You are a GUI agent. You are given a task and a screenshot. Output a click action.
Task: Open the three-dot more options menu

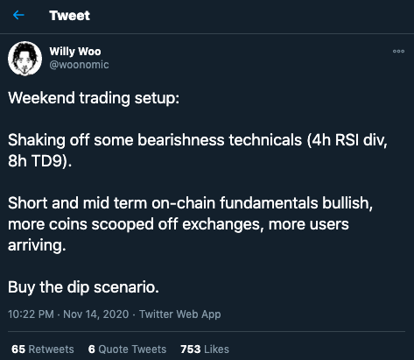coord(398,51)
